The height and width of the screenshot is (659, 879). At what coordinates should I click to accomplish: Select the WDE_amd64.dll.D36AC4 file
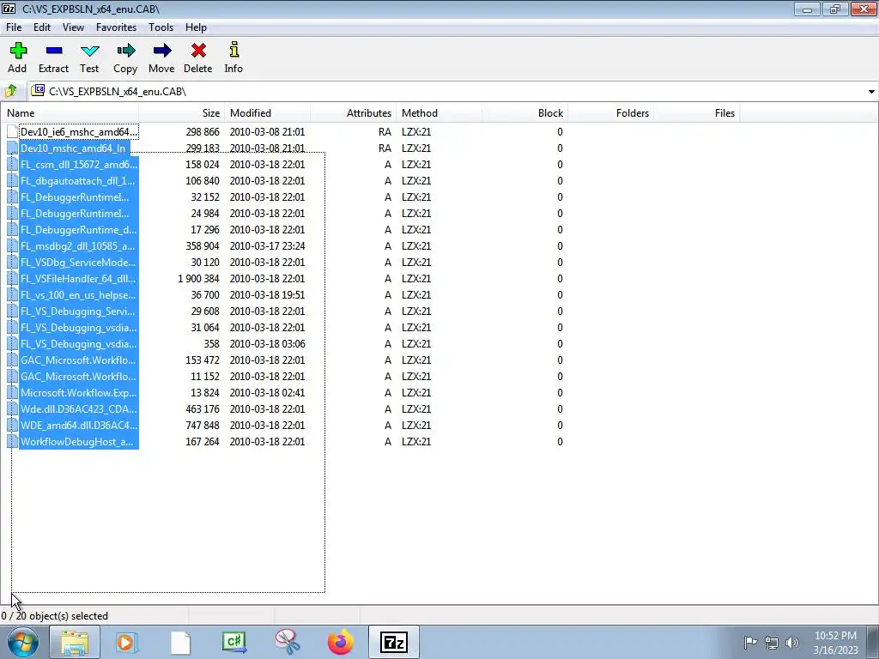pyautogui.click(x=78, y=425)
